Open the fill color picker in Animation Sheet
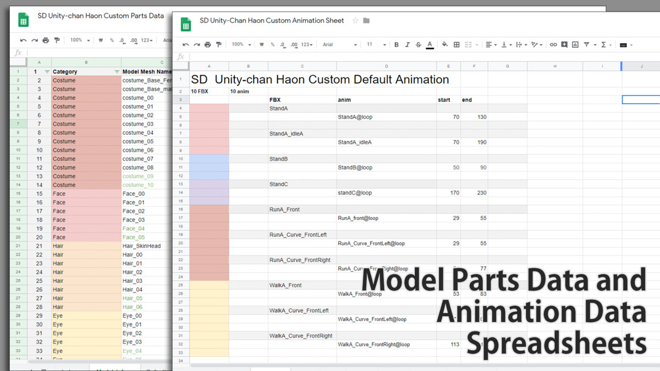 point(445,45)
